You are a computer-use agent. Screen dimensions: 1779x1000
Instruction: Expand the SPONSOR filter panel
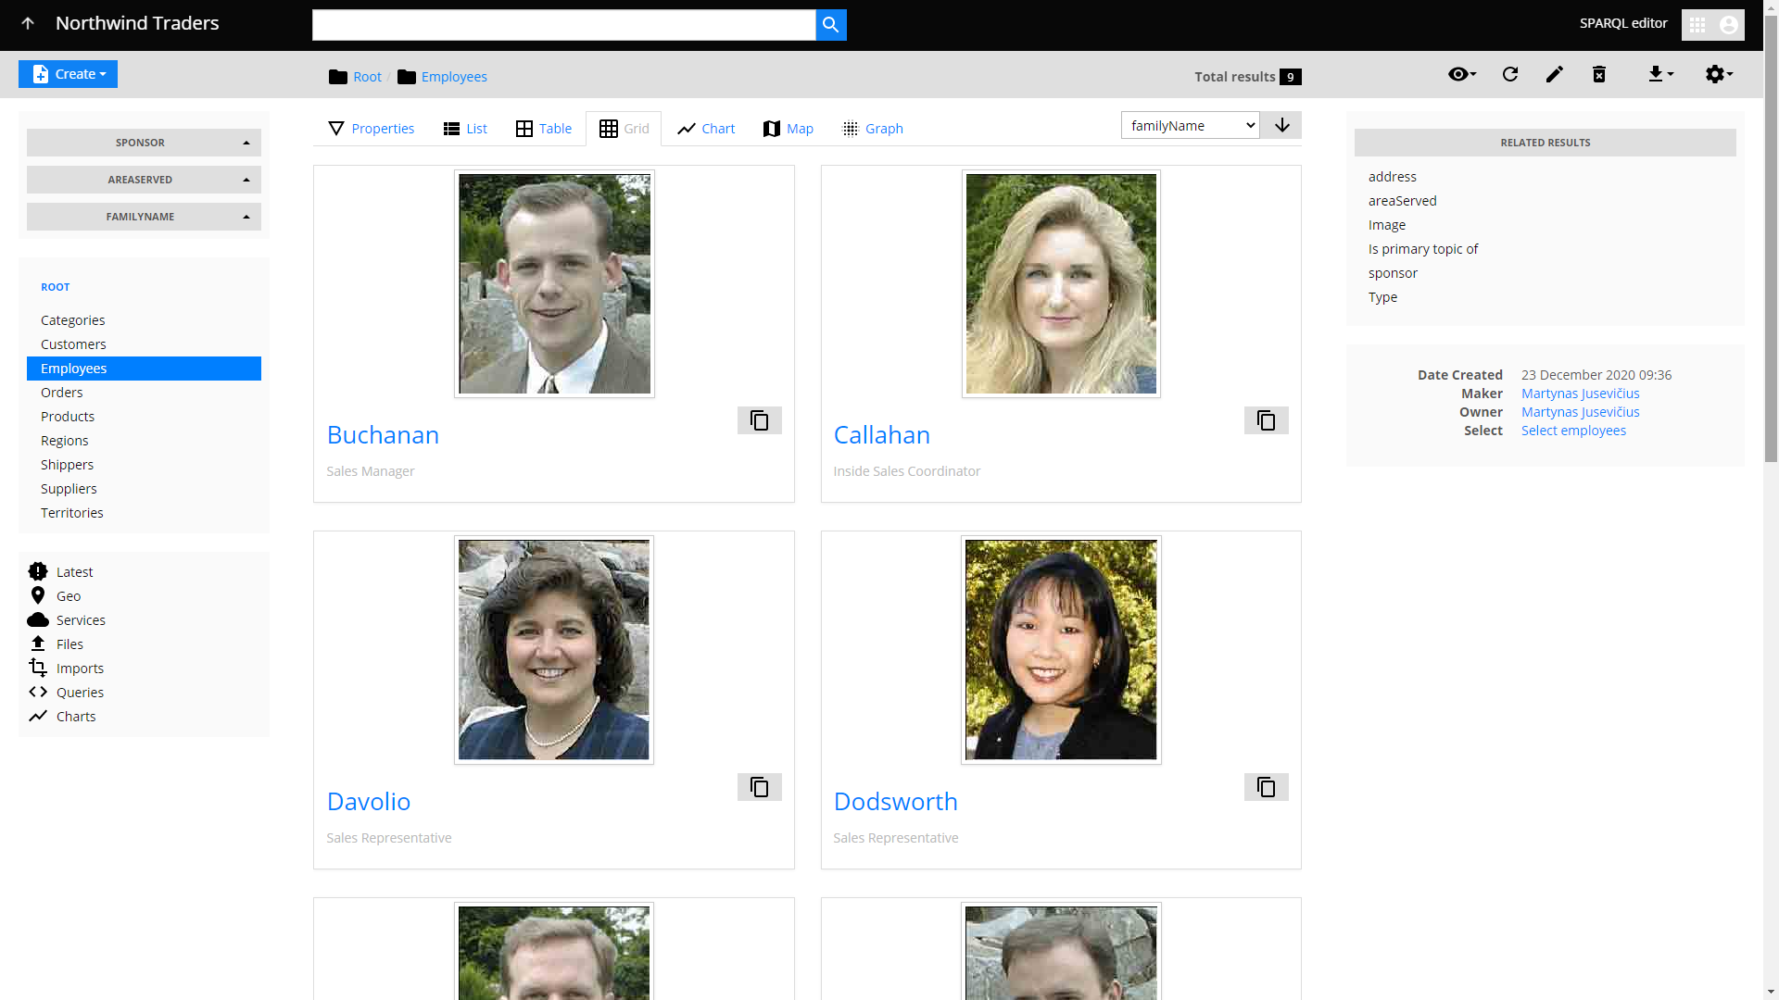(144, 143)
